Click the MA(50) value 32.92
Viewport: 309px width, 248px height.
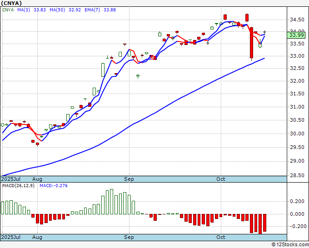click(75, 10)
